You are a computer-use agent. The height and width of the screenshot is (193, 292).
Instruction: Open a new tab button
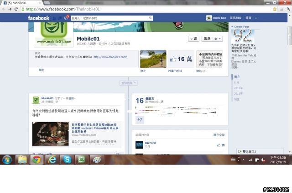[47, 3]
